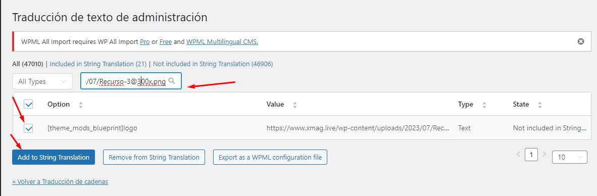Sort by State column arrows
Image resolution: width=597 pixels, height=196 pixels.
pyautogui.click(x=539, y=105)
